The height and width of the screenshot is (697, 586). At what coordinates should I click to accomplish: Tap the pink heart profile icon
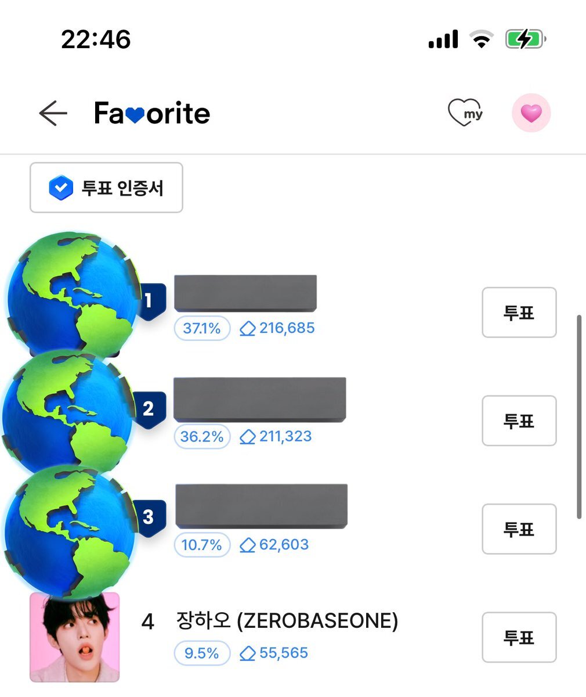click(530, 113)
